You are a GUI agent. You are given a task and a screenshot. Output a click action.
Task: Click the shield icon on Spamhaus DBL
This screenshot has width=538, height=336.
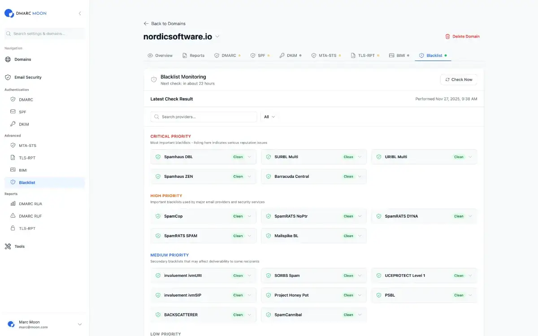click(x=158, y=157)
